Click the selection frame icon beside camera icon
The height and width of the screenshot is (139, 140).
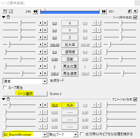[11, 11]
